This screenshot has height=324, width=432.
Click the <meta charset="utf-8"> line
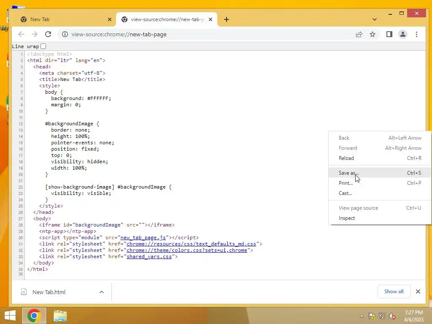tap(72, 73)
